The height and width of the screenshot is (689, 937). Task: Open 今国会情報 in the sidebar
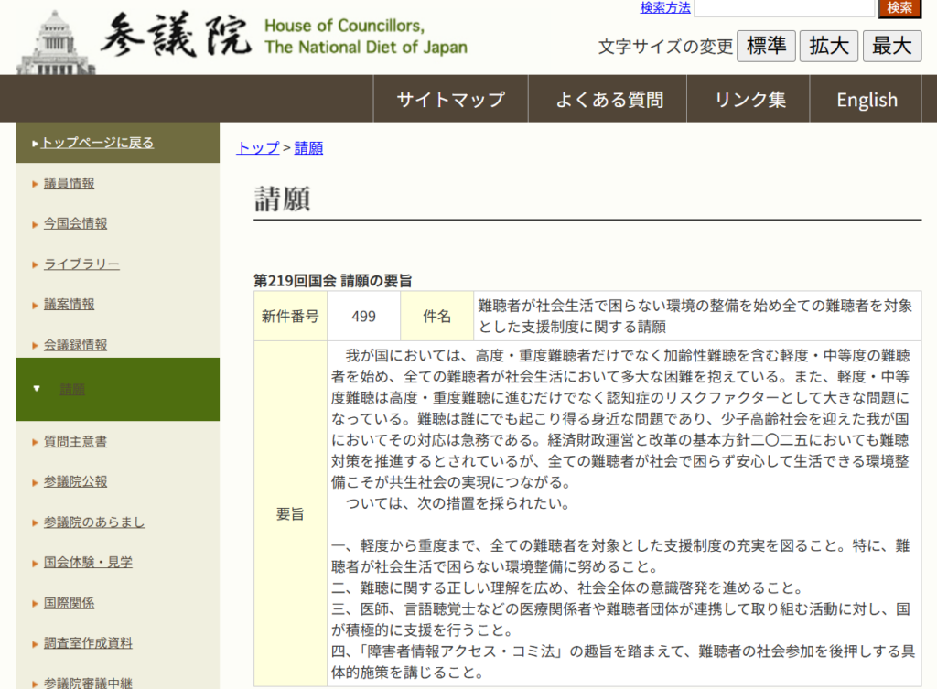75,223
